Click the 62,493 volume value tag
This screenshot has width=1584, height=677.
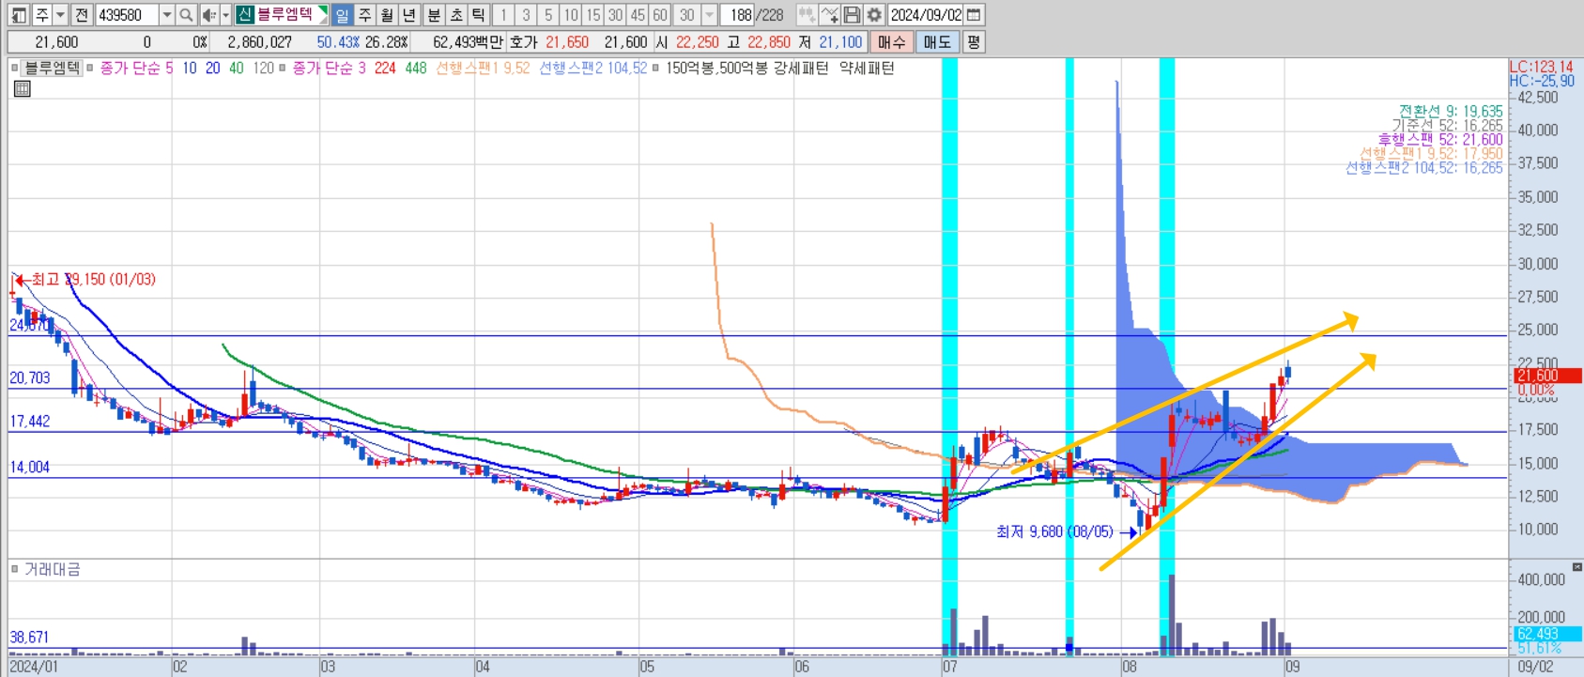pos(1548,634)
